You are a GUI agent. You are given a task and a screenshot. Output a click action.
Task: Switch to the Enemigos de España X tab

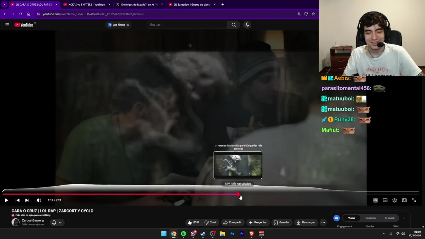coord(139,5)
